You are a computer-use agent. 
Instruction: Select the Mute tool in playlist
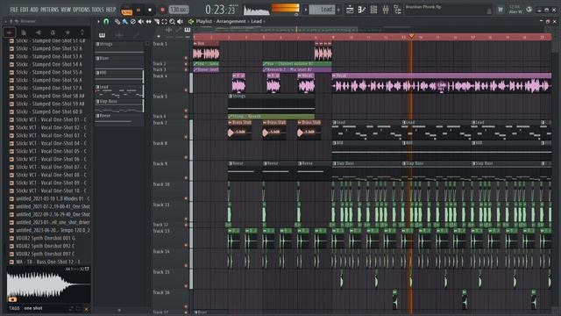pos(140,22)
